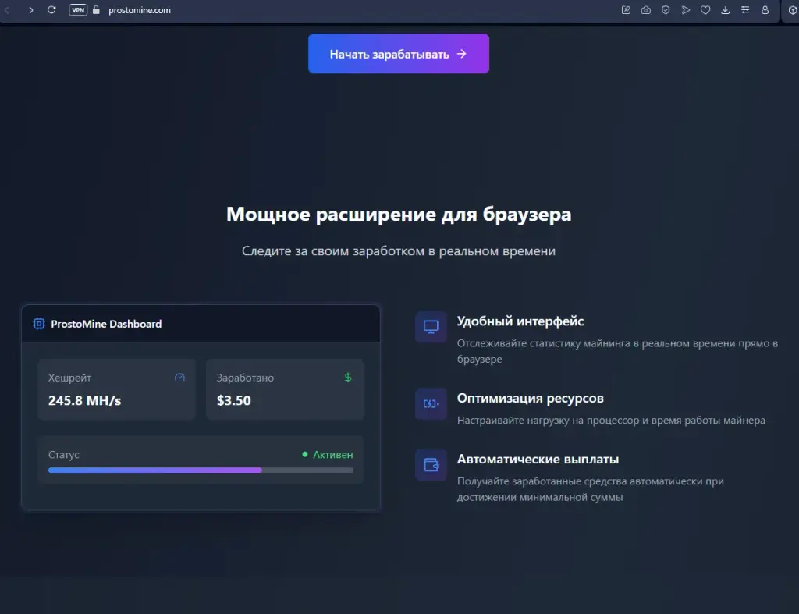The image size is (799, 614).
Task: Open the shield privacy protection icon
Action: pos(666,10)
